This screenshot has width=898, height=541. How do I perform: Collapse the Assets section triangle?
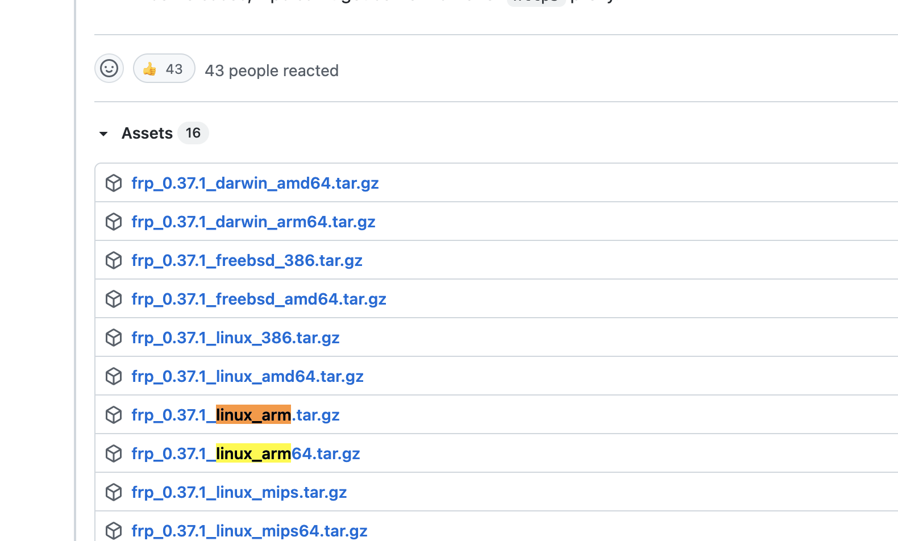pos(103,134)
